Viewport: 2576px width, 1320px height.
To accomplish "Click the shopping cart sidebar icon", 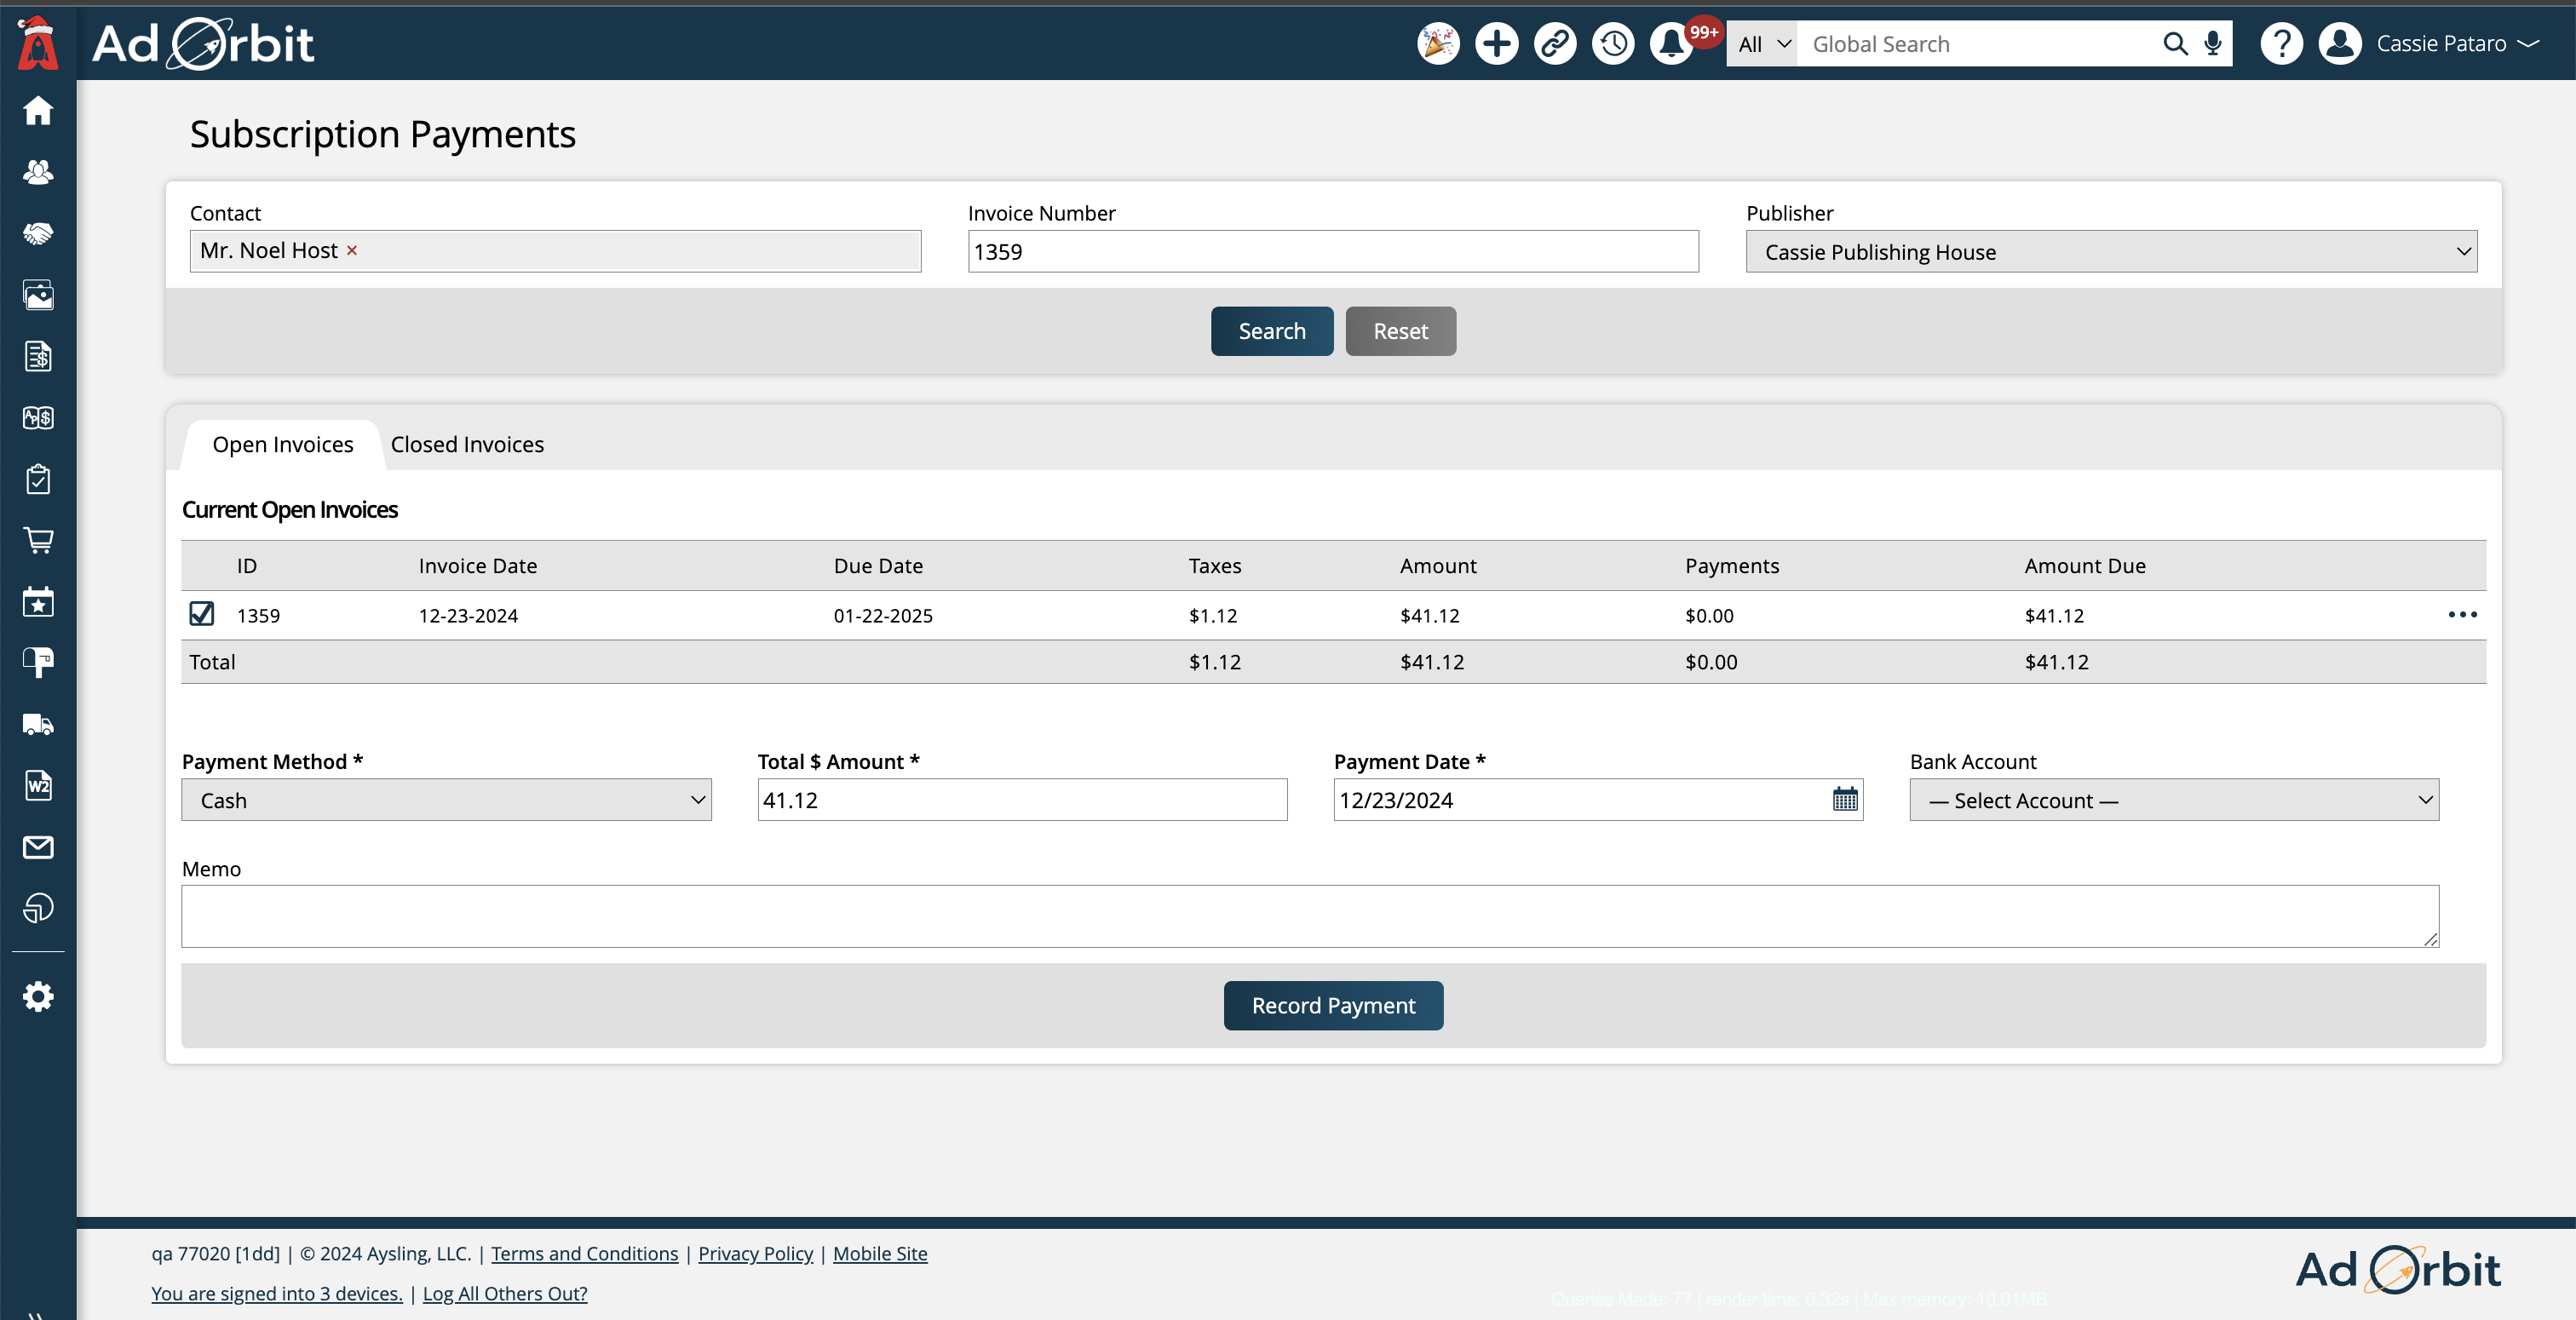I will tap(38, 540).
